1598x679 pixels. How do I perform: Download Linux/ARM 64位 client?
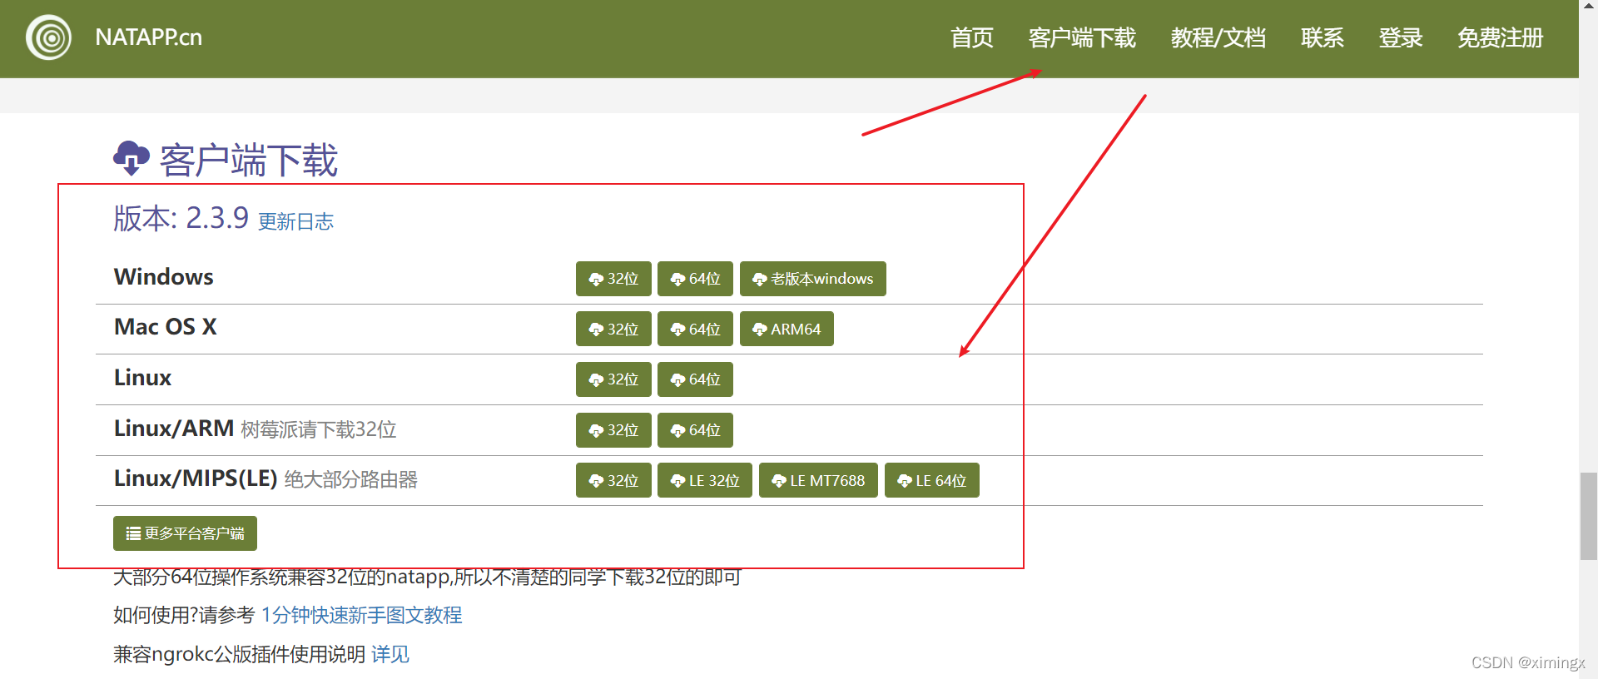(x=695, y=430)
